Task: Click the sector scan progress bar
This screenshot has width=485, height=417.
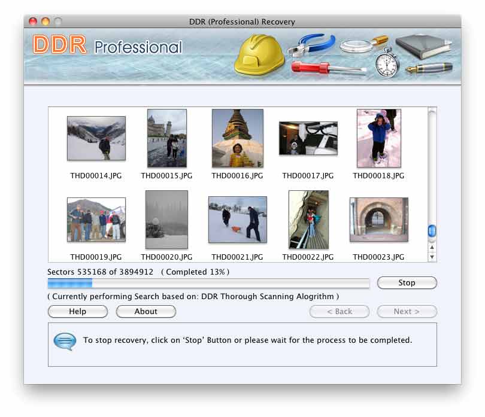Action: point(209,283)
